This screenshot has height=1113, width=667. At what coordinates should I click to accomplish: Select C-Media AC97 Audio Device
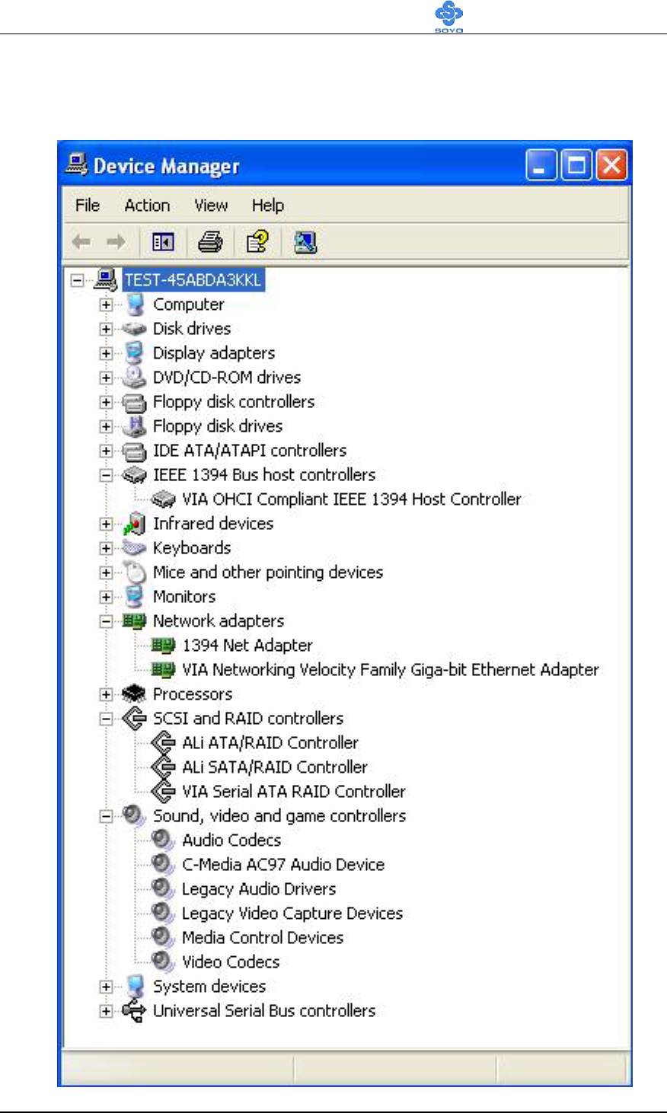(x=283, y=865)
